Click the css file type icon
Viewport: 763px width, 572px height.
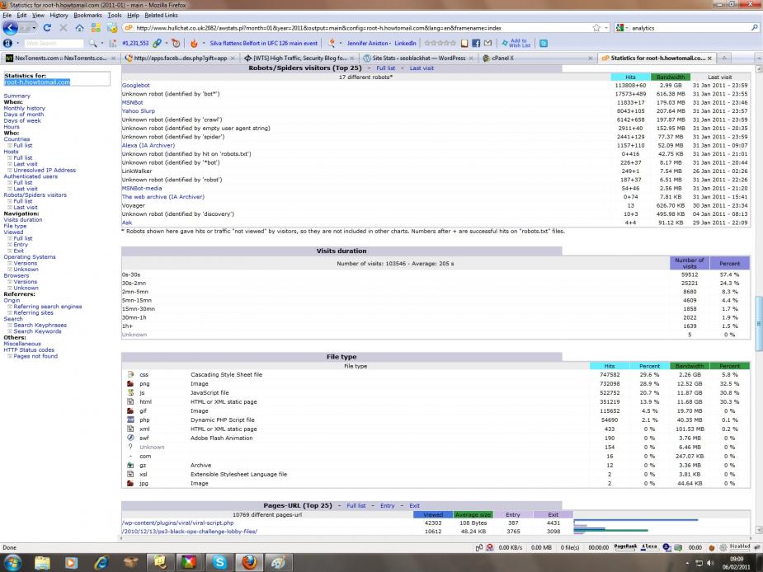pyautogui.click(x=130, y=374)
